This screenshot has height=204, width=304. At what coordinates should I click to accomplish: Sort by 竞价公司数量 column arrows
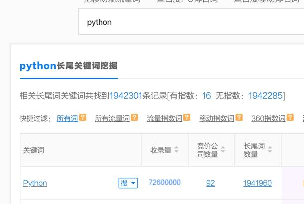point(223,150)
